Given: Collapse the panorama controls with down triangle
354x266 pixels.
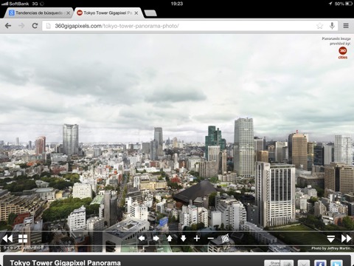Looking at the screenshot, I should coord(331,239).
